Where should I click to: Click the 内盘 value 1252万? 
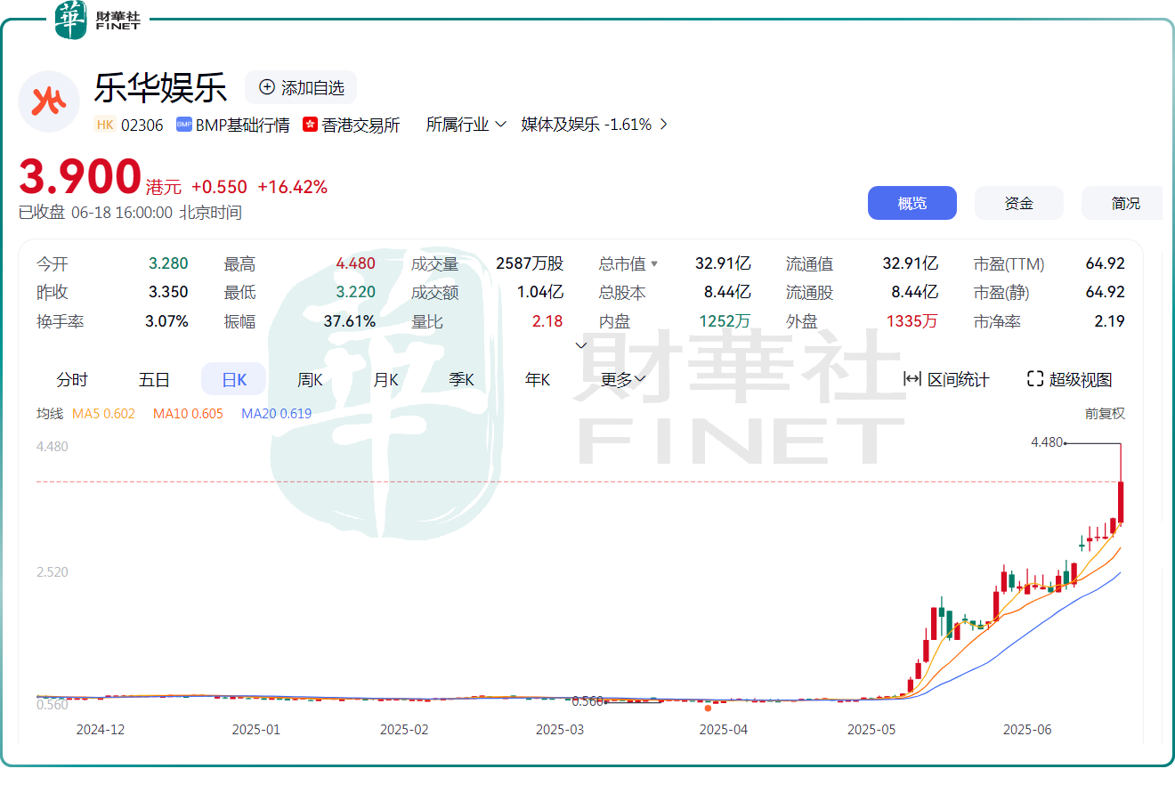point(725,321)
